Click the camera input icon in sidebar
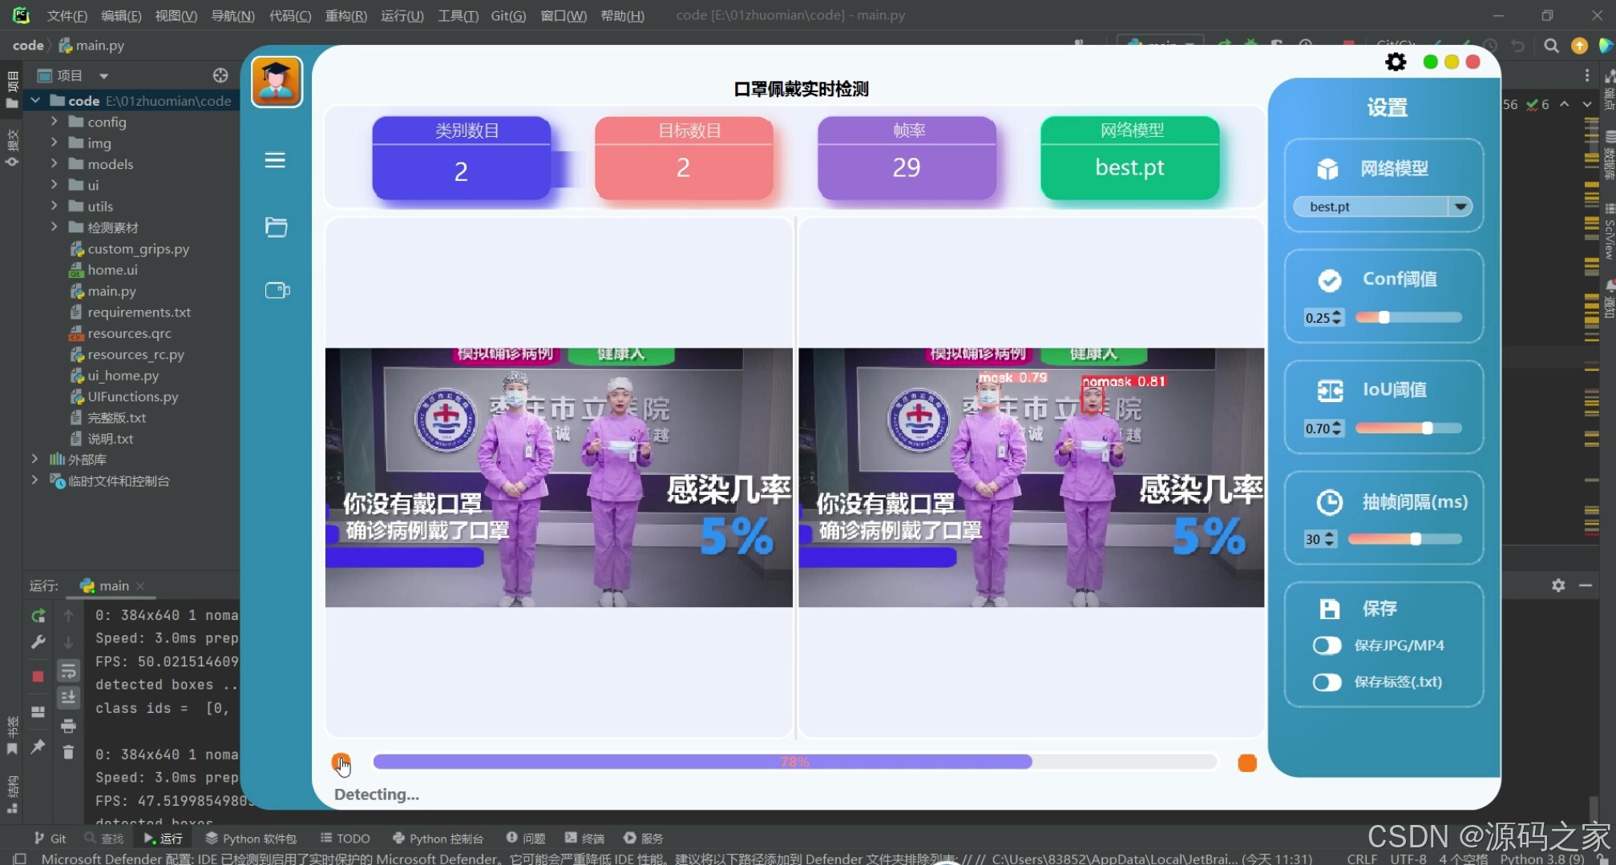The image size is (1616, 865). [277, 290]
